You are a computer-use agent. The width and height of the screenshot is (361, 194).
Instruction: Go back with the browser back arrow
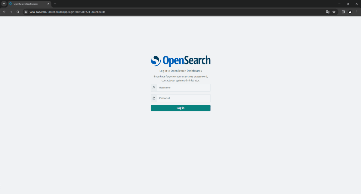4,12
